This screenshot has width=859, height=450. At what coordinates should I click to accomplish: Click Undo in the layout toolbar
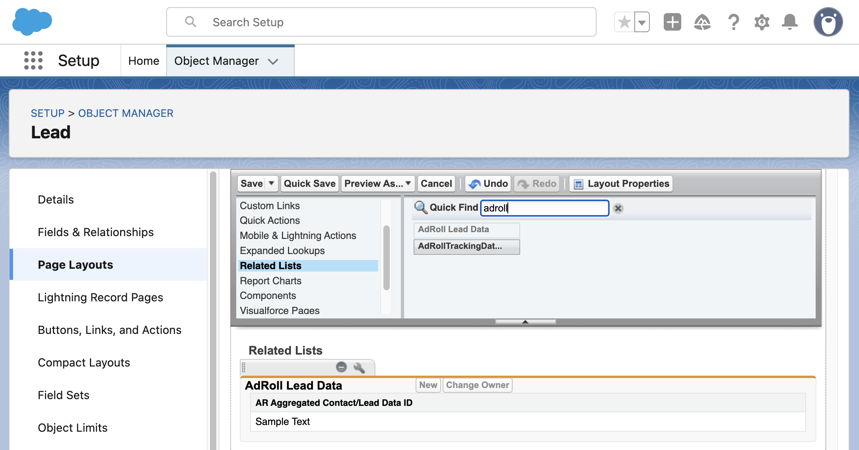pos(488,184)
